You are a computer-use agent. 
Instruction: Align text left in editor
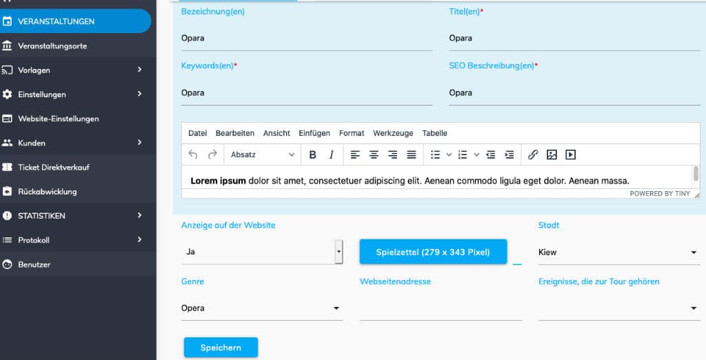(355, 154)
